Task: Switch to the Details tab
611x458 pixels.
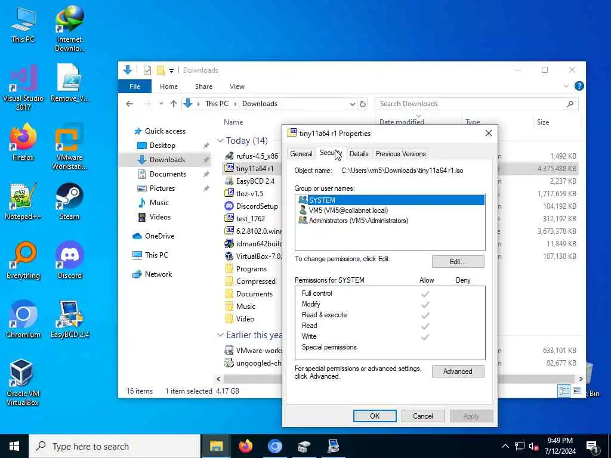Action: [359, 154]
